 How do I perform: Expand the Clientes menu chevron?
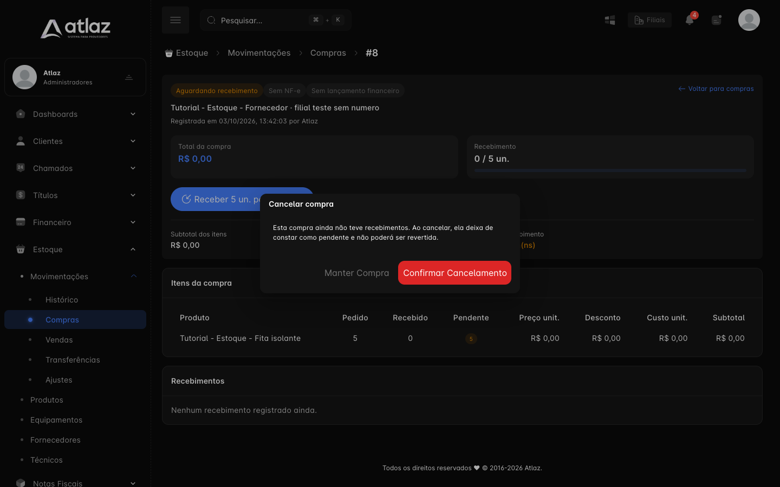(133, 141)
